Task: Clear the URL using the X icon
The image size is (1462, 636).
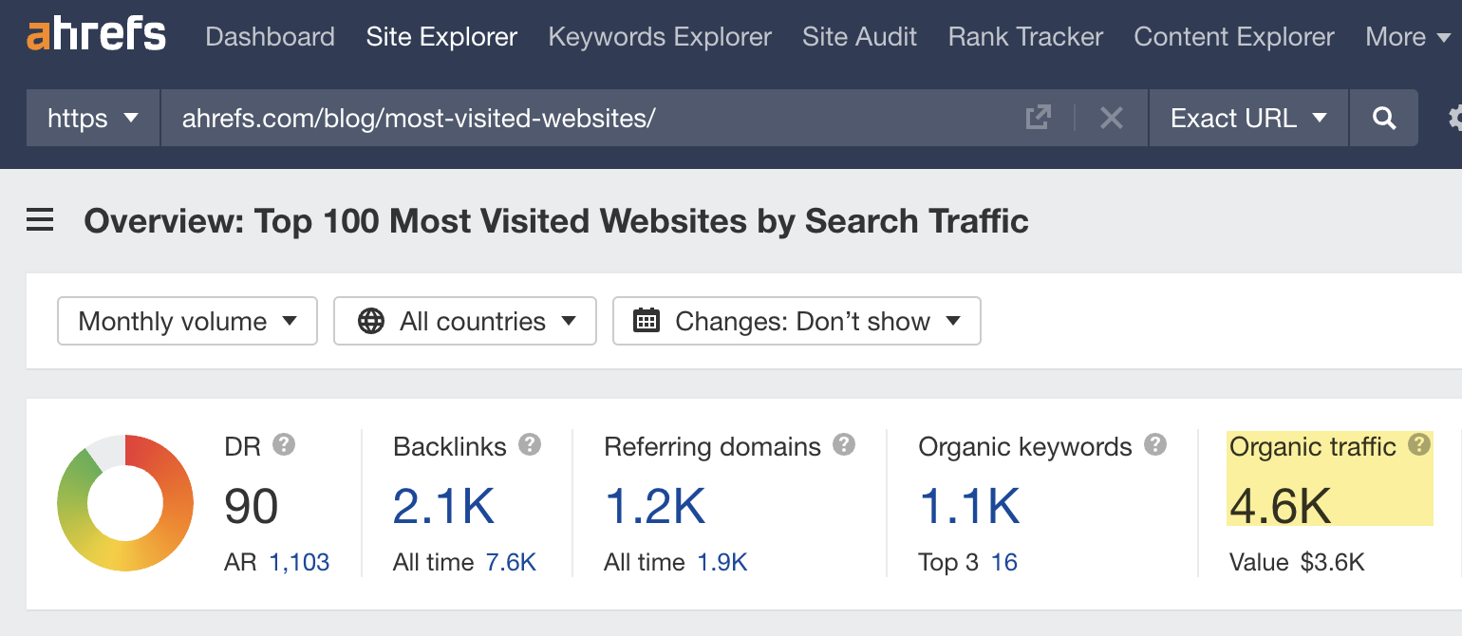Action: (1111, 118)
